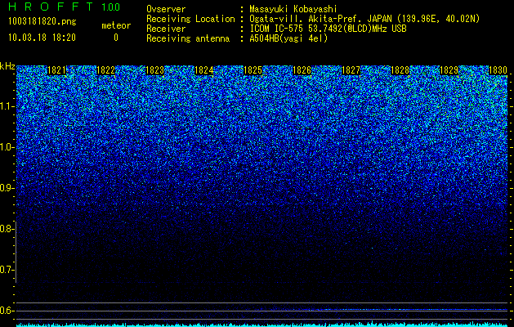
Task: Click the Ovserver label
Action: pyautogui.click(x=166, y=9)
